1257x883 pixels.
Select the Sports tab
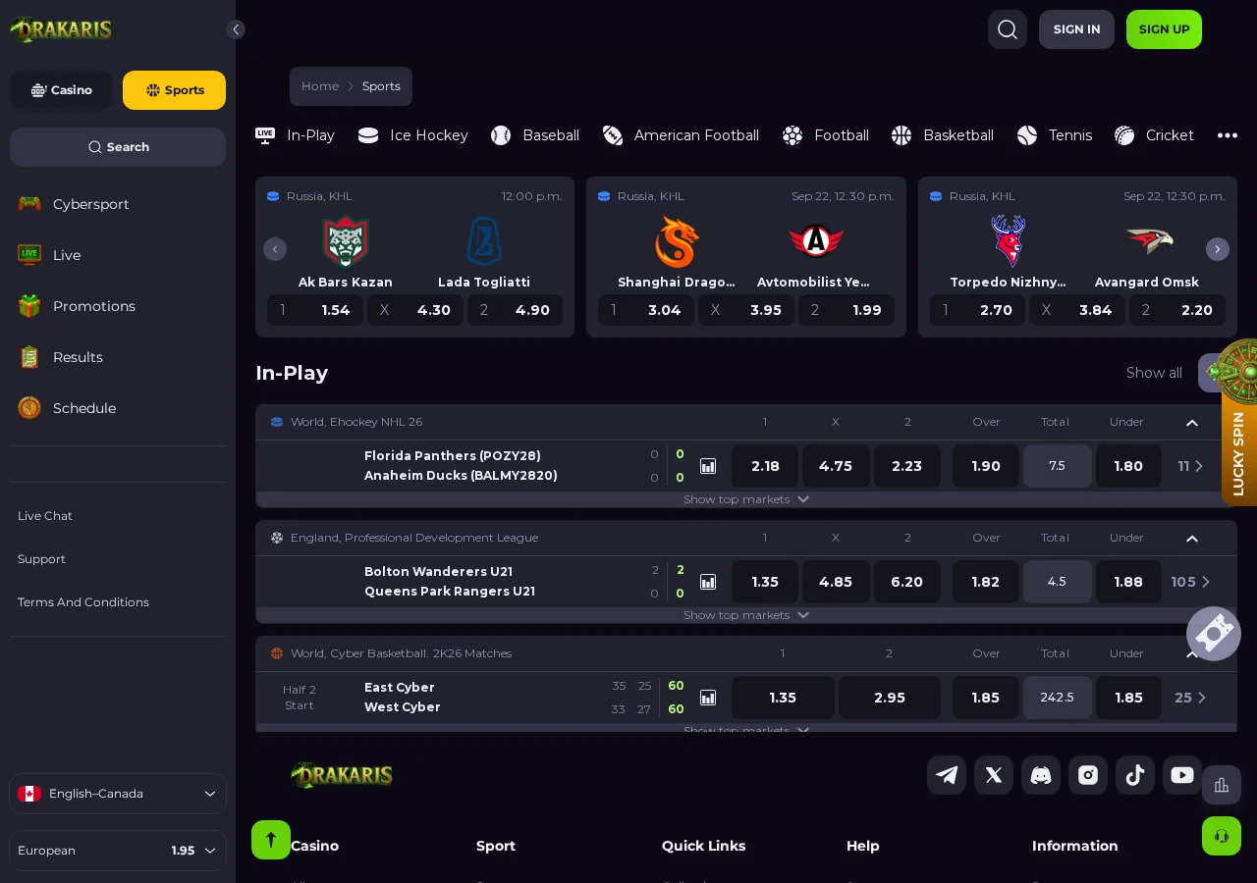174,90
